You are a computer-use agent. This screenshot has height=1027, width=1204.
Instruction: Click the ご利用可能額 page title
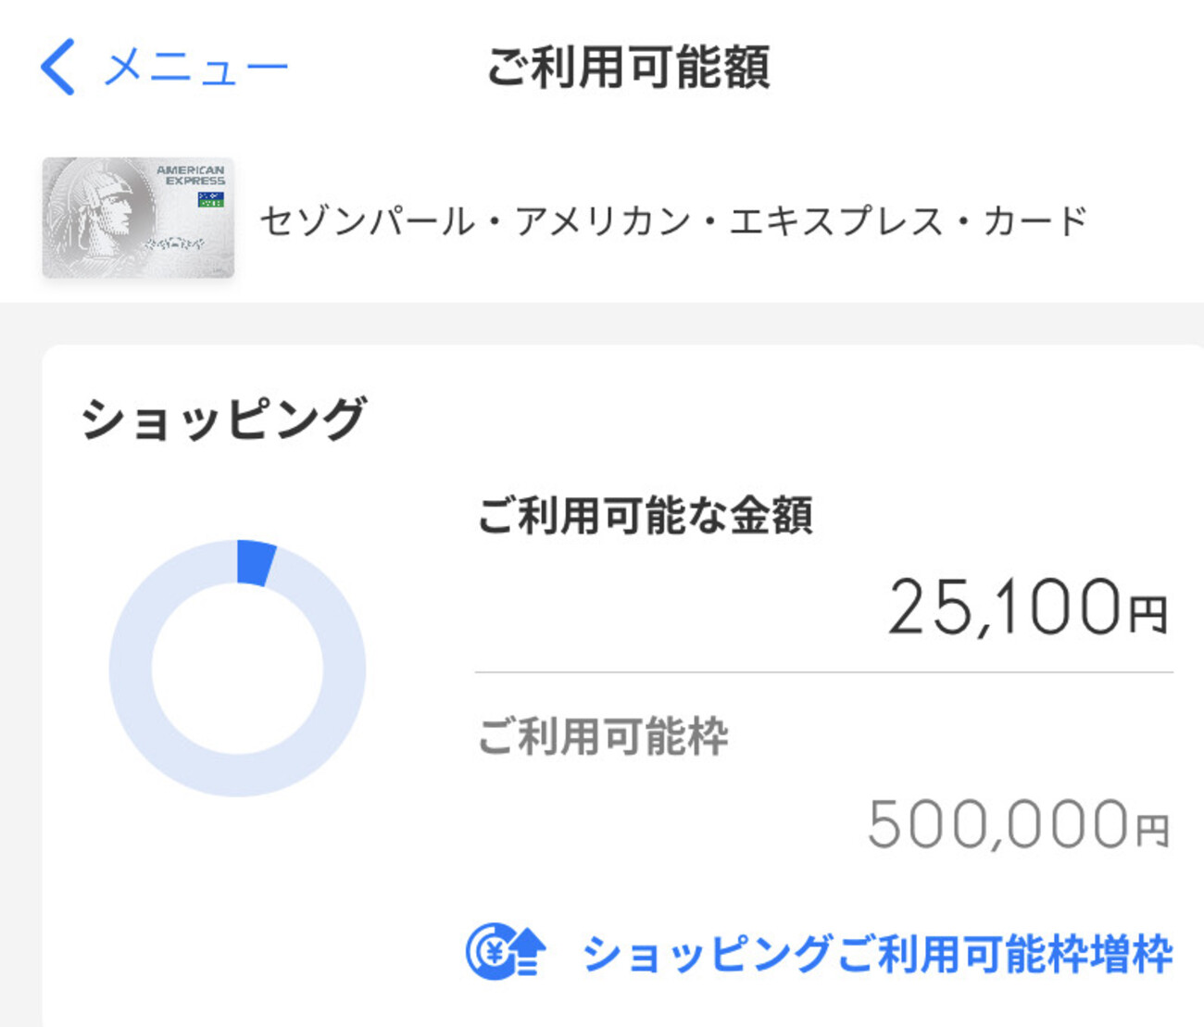click(x=628, y=68)
